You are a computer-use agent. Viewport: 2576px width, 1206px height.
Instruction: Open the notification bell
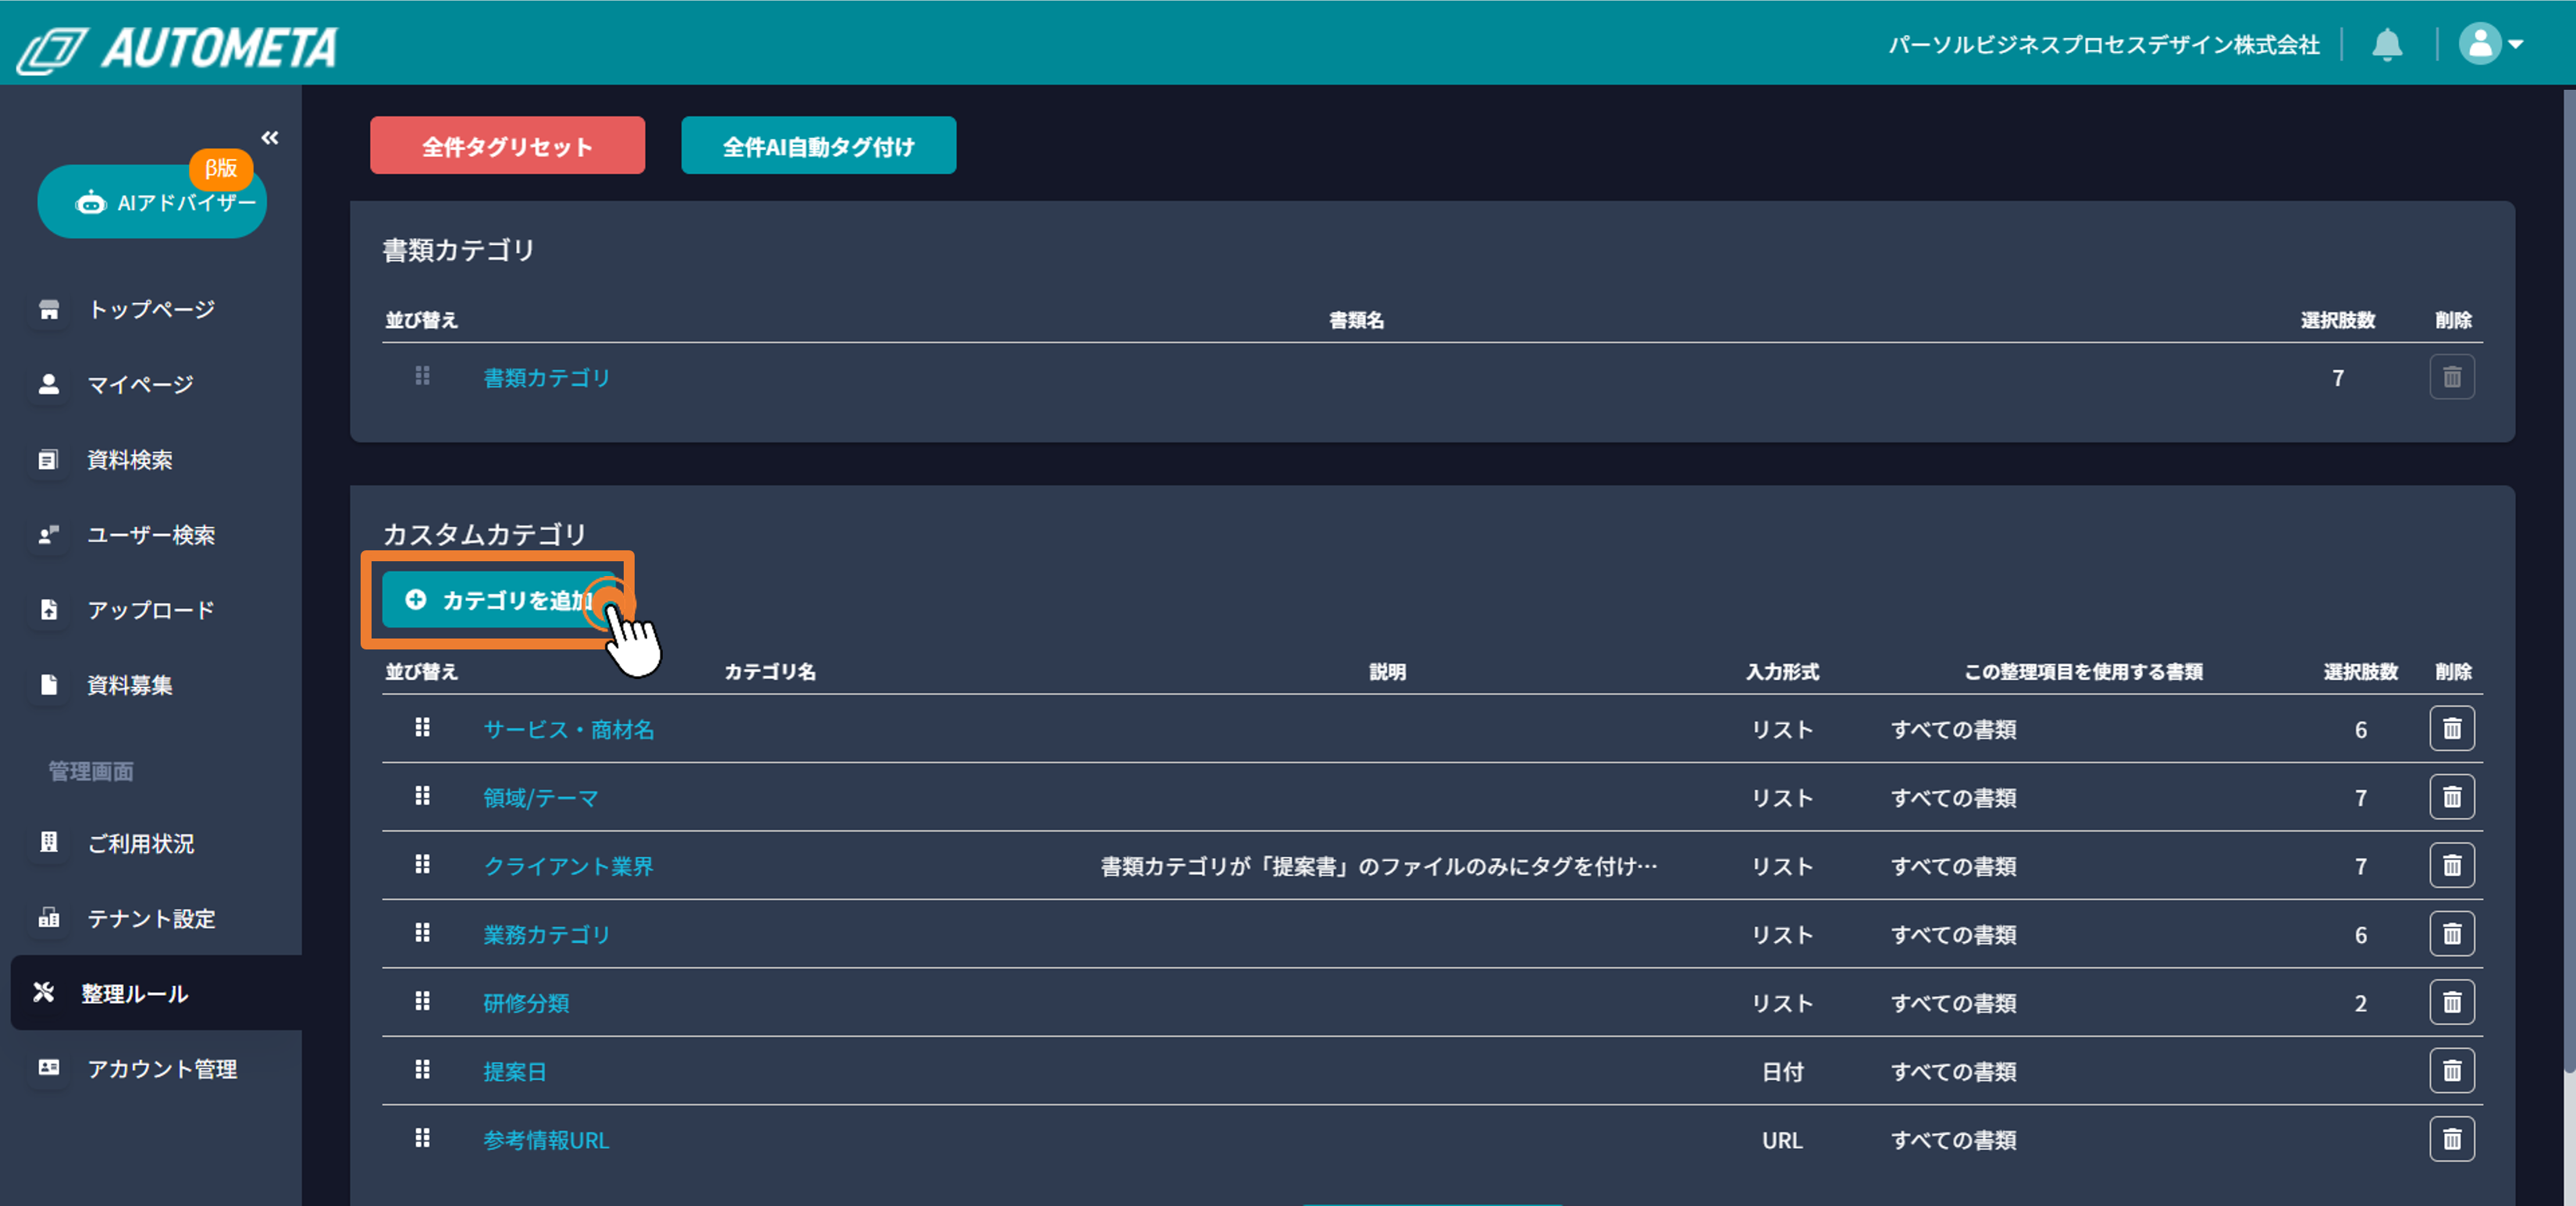click(2387, 44)
